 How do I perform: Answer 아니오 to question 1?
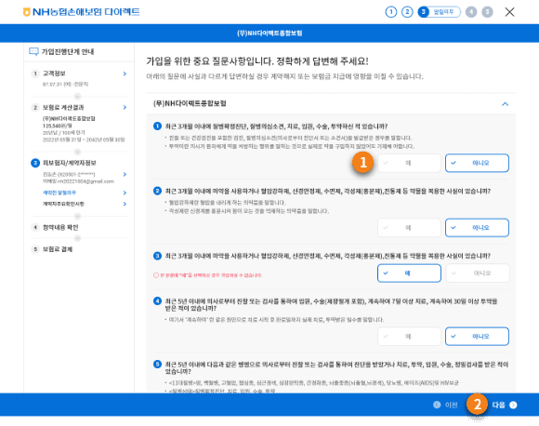point(477,163)
